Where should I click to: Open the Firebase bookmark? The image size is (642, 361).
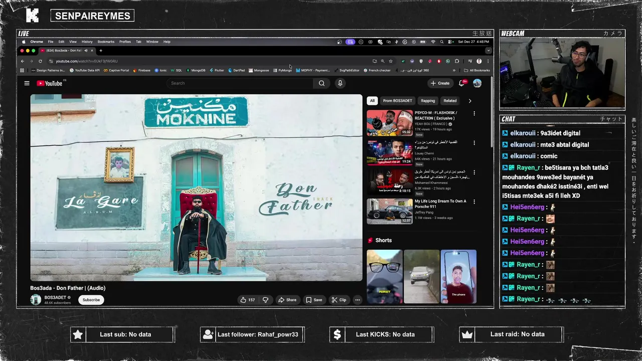point(141,70)
